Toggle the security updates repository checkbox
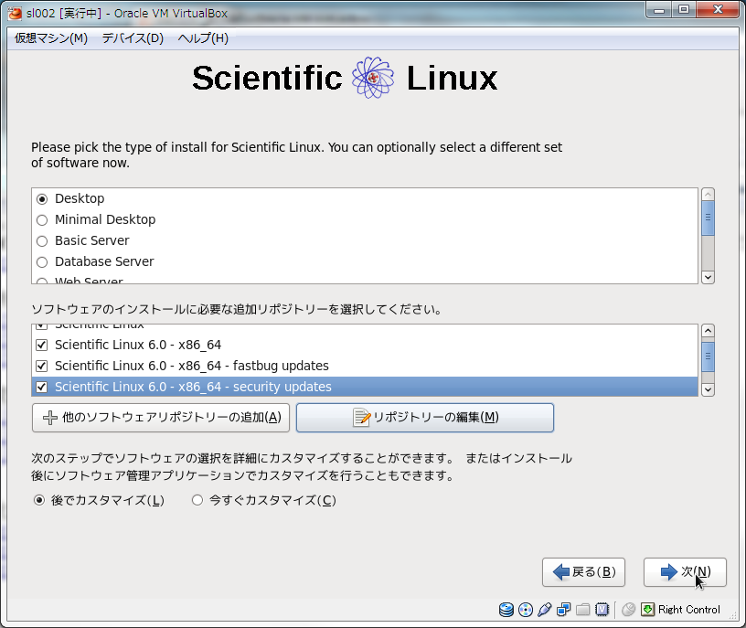This screenshot has height=628, width=746. (x=42, y=387)
